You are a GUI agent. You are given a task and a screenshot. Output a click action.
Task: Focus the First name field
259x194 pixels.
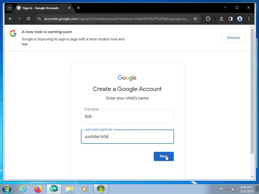tap(127, 116)
